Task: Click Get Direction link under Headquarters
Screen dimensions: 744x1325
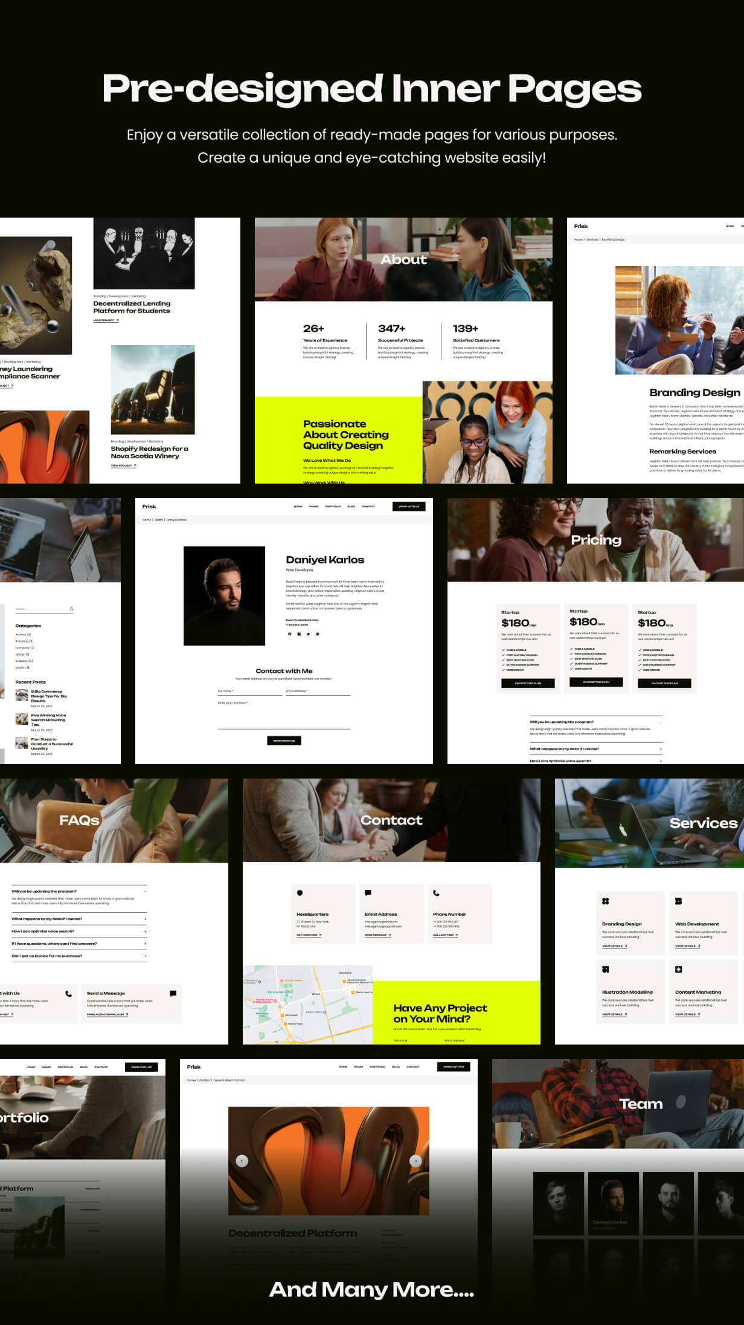Action: [309, 935]
